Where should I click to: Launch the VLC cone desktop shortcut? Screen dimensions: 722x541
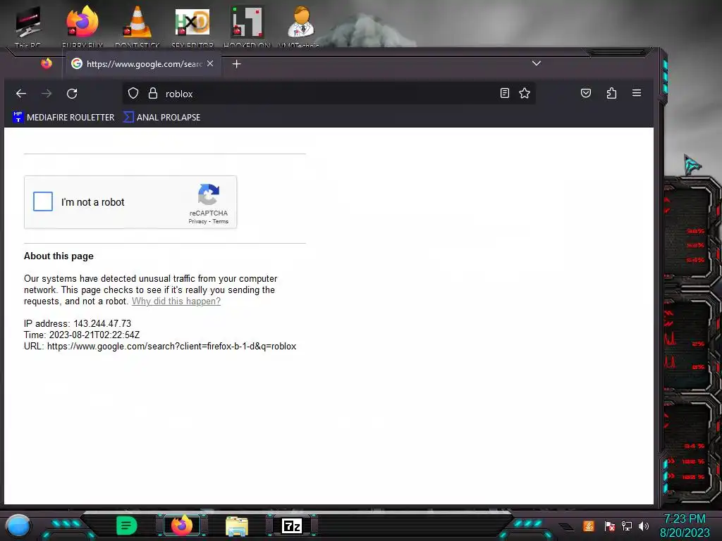click(x=137, y=27)
